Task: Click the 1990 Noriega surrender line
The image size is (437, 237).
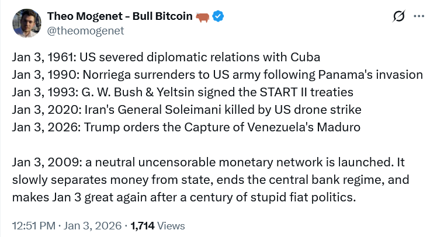Action: click(217, 75)
